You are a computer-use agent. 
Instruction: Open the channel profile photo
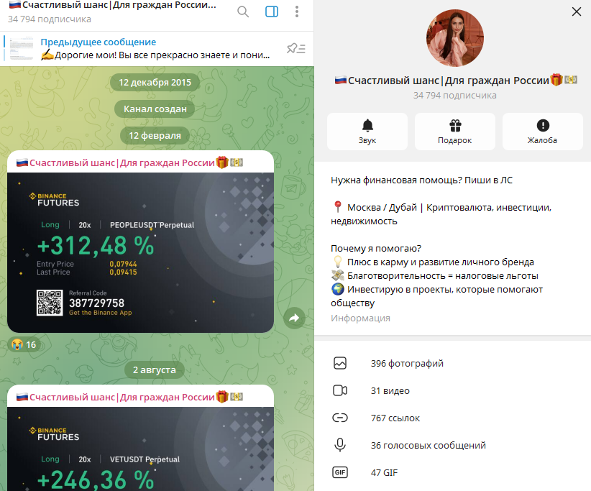pos(454,37)
